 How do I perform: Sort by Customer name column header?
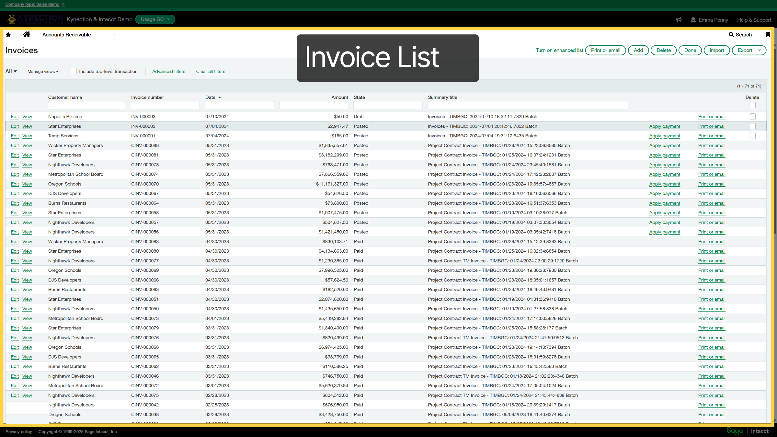pyautogui.click(x=65, y=98)
